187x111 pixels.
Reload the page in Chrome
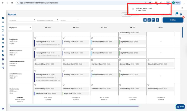(x=12, y=3)
